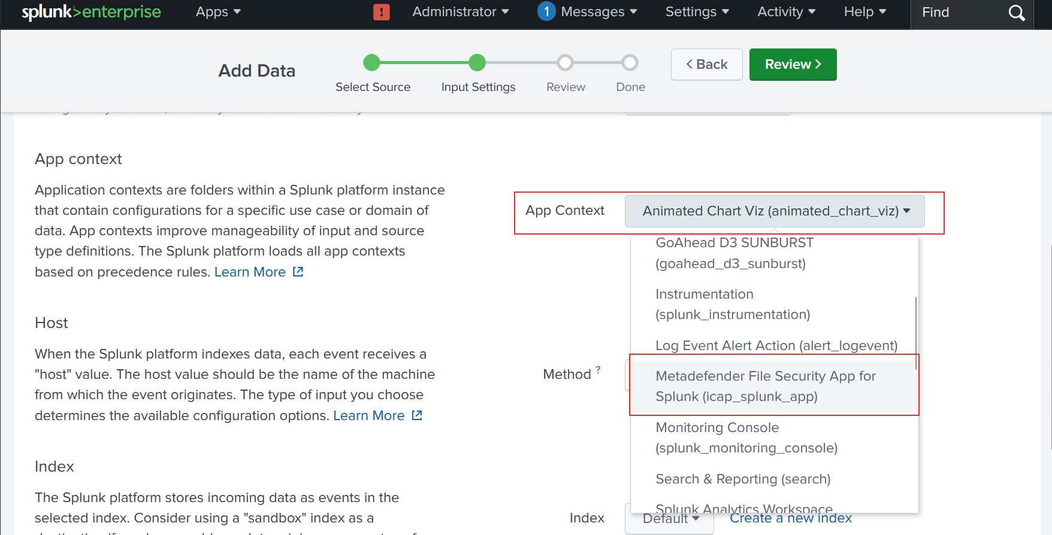Click the magnifier search icon
The width and height of the screenshot is (1052, 535).
click(x=1017, y=13)
